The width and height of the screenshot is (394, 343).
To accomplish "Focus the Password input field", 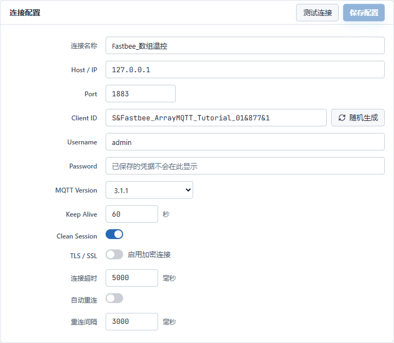I will coord(245,166).
